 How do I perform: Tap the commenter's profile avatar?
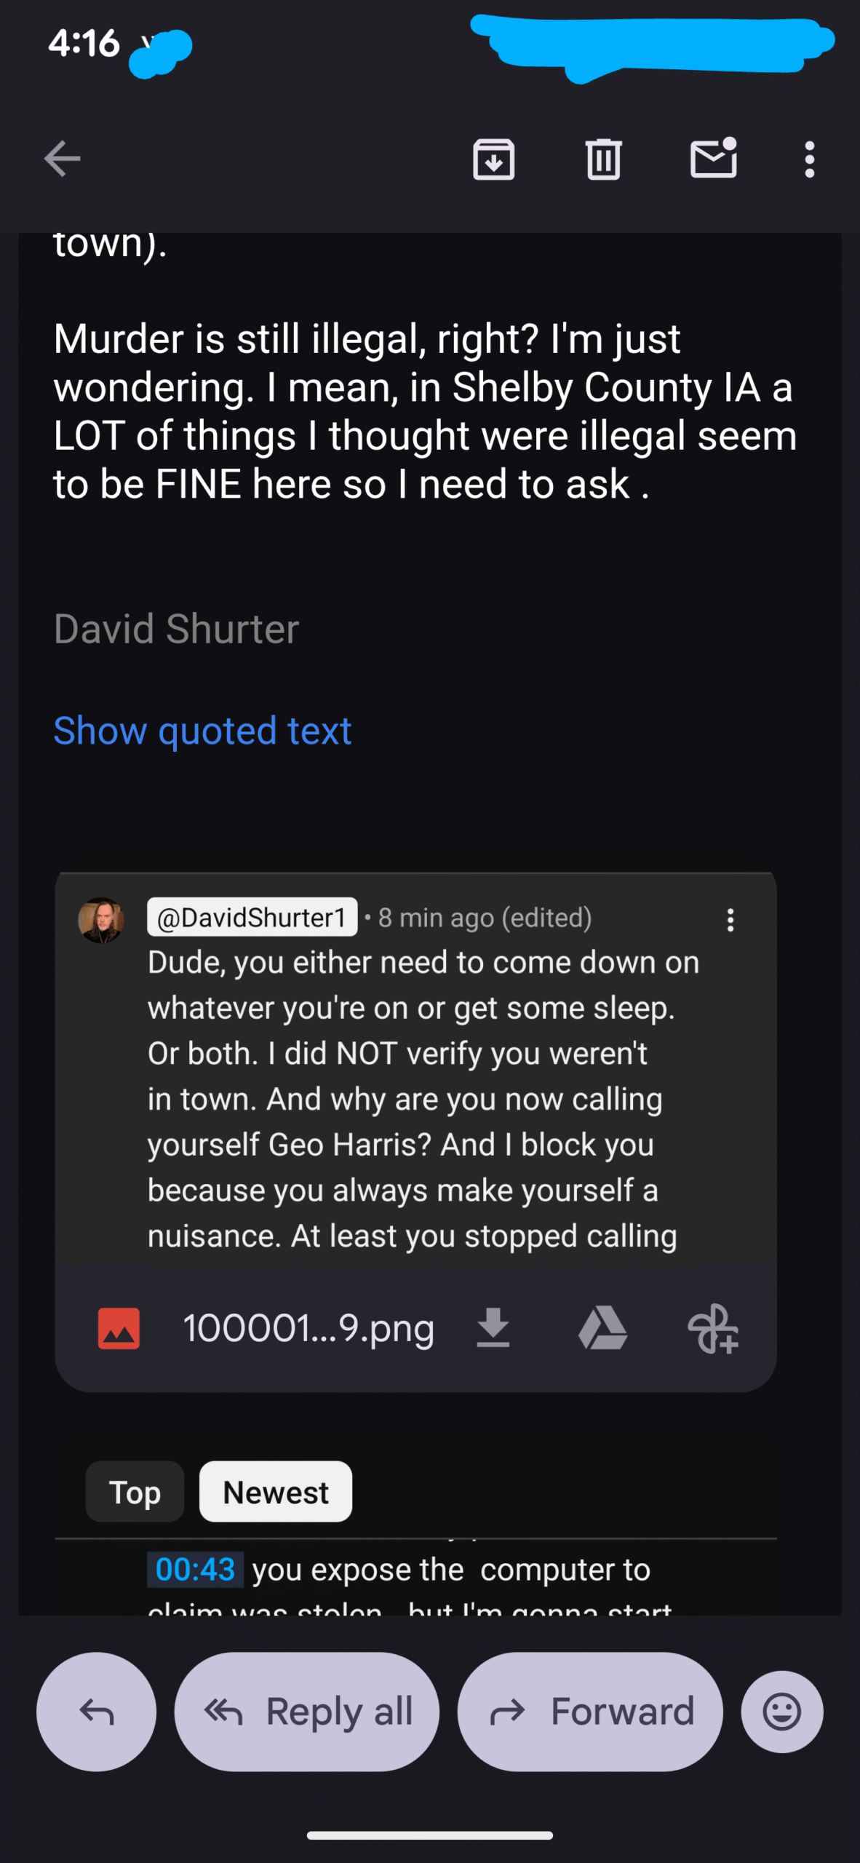pos(101,920)
